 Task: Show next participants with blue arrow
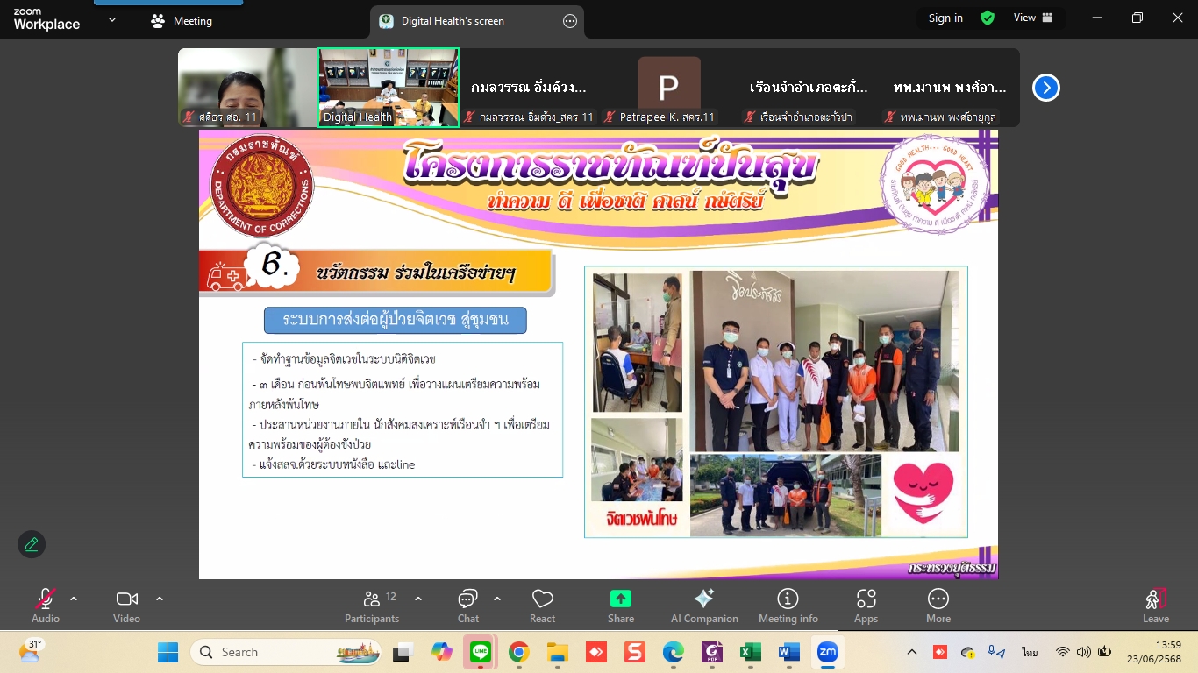click(1046, 88)
